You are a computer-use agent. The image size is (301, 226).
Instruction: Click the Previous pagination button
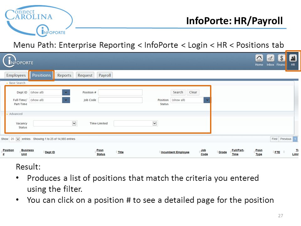click(x=286, y=139)
